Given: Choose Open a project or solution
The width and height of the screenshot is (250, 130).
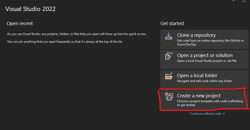Looking at the screenshot, I should point(204,60).
